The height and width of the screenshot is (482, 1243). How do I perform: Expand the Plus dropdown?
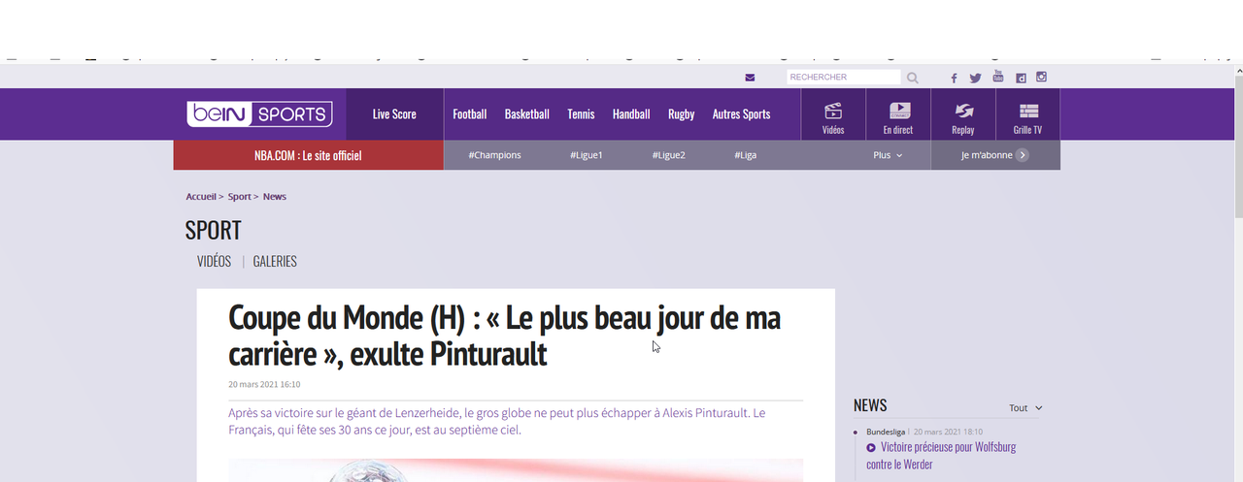point(888,155)
